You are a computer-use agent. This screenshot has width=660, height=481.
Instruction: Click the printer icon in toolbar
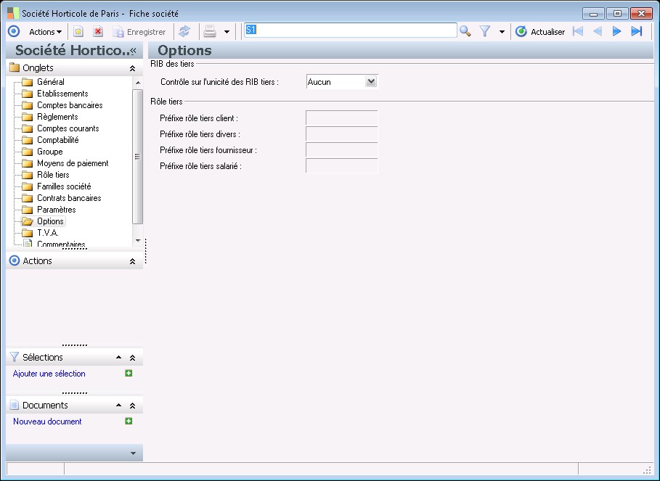[x=210, y=31]
